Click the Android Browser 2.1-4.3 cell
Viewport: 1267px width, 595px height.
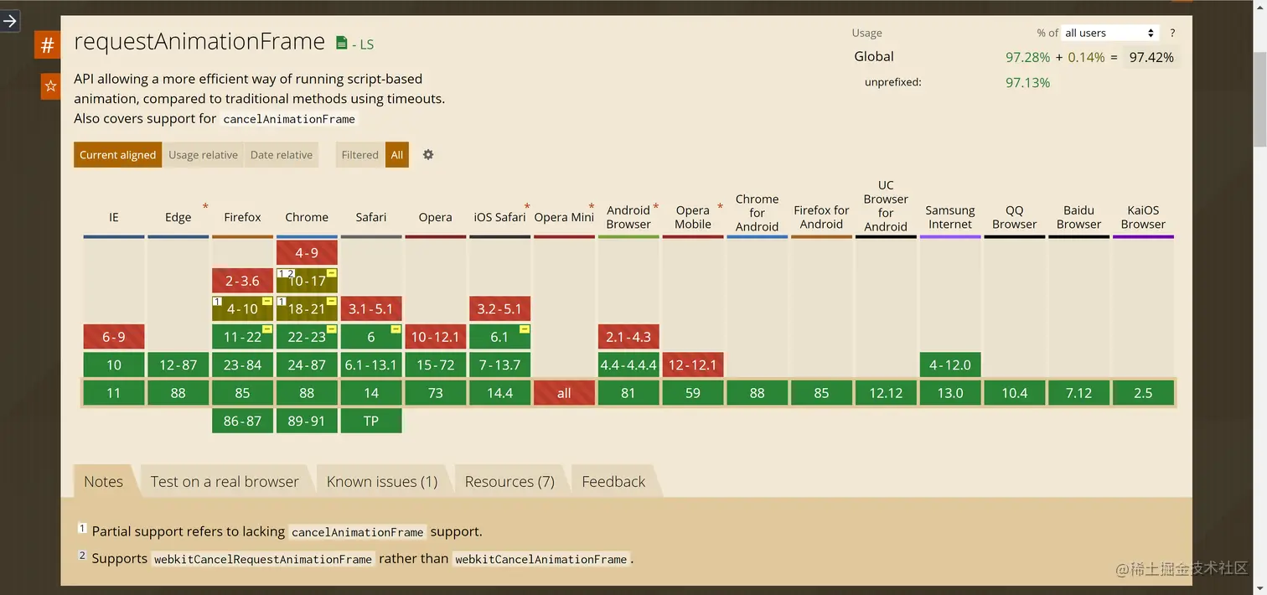(628, 337)
